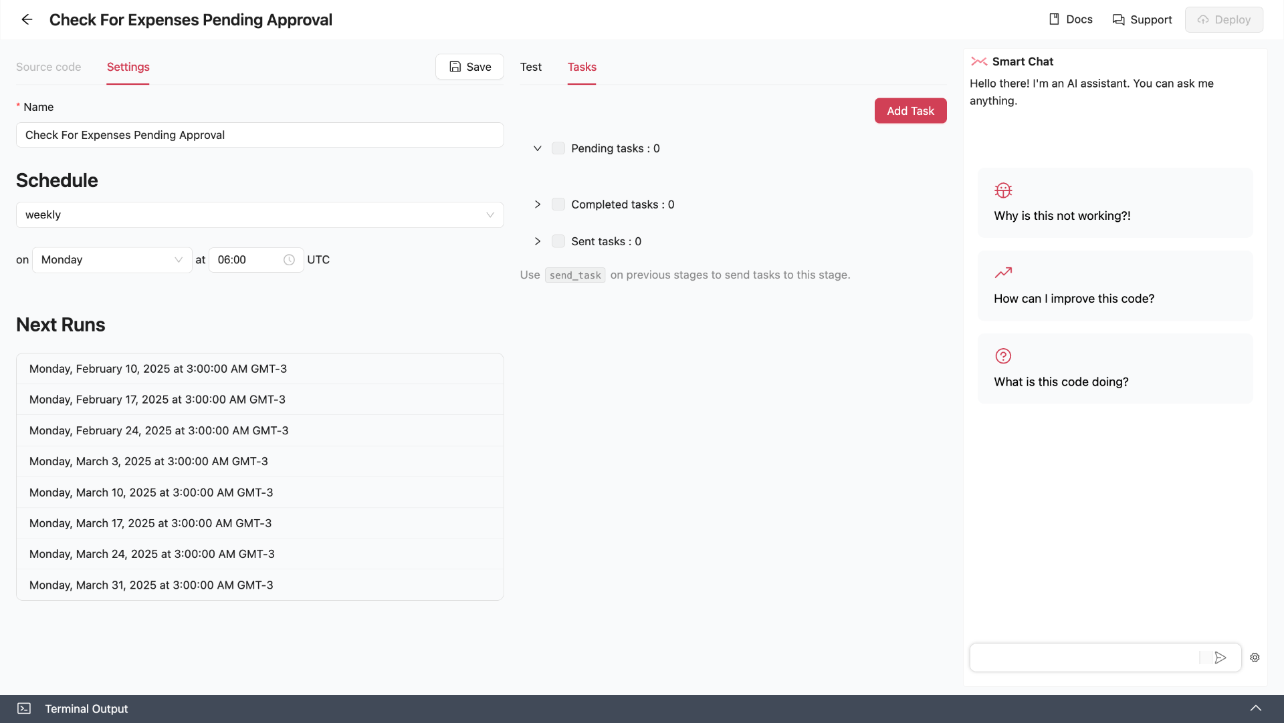Expand the Sent tasks section chevron
Viewport: 1284px width, 723px height.
click(537, 241)
